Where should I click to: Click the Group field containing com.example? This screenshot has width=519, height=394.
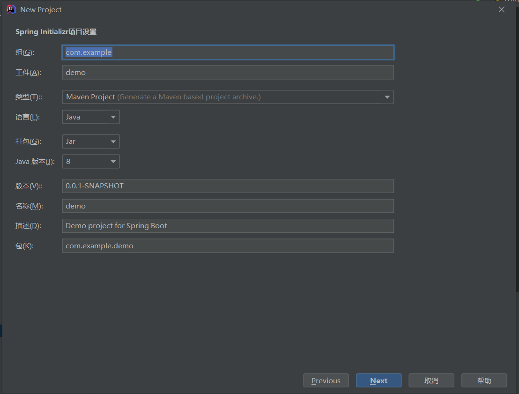228,52
